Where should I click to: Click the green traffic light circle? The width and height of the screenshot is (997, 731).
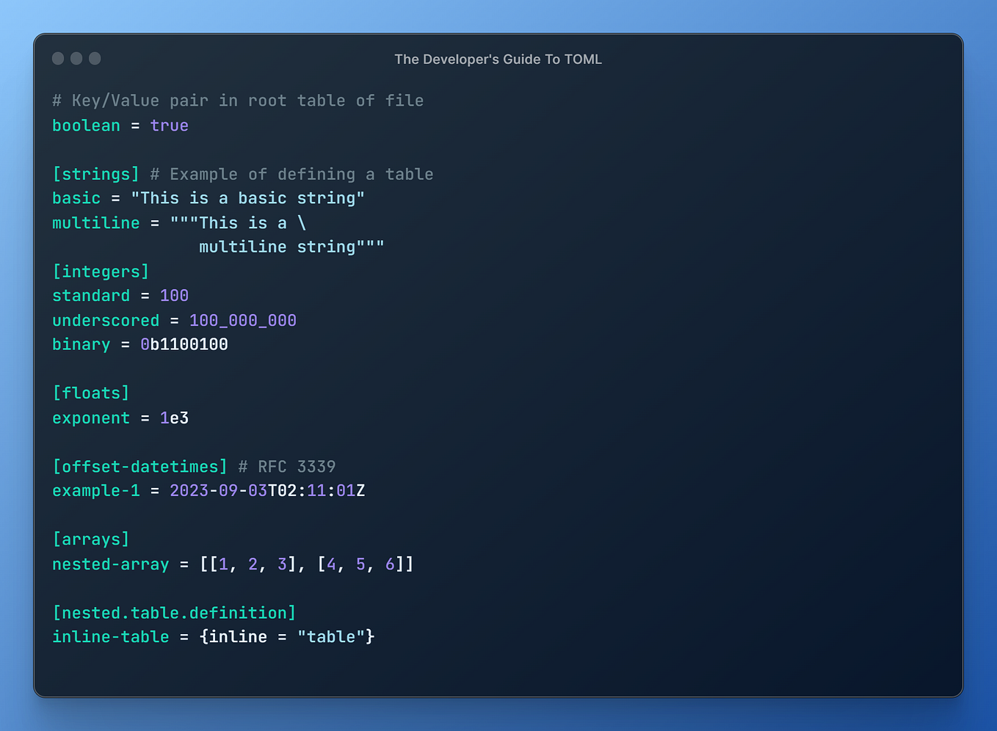tap(95, 58)
